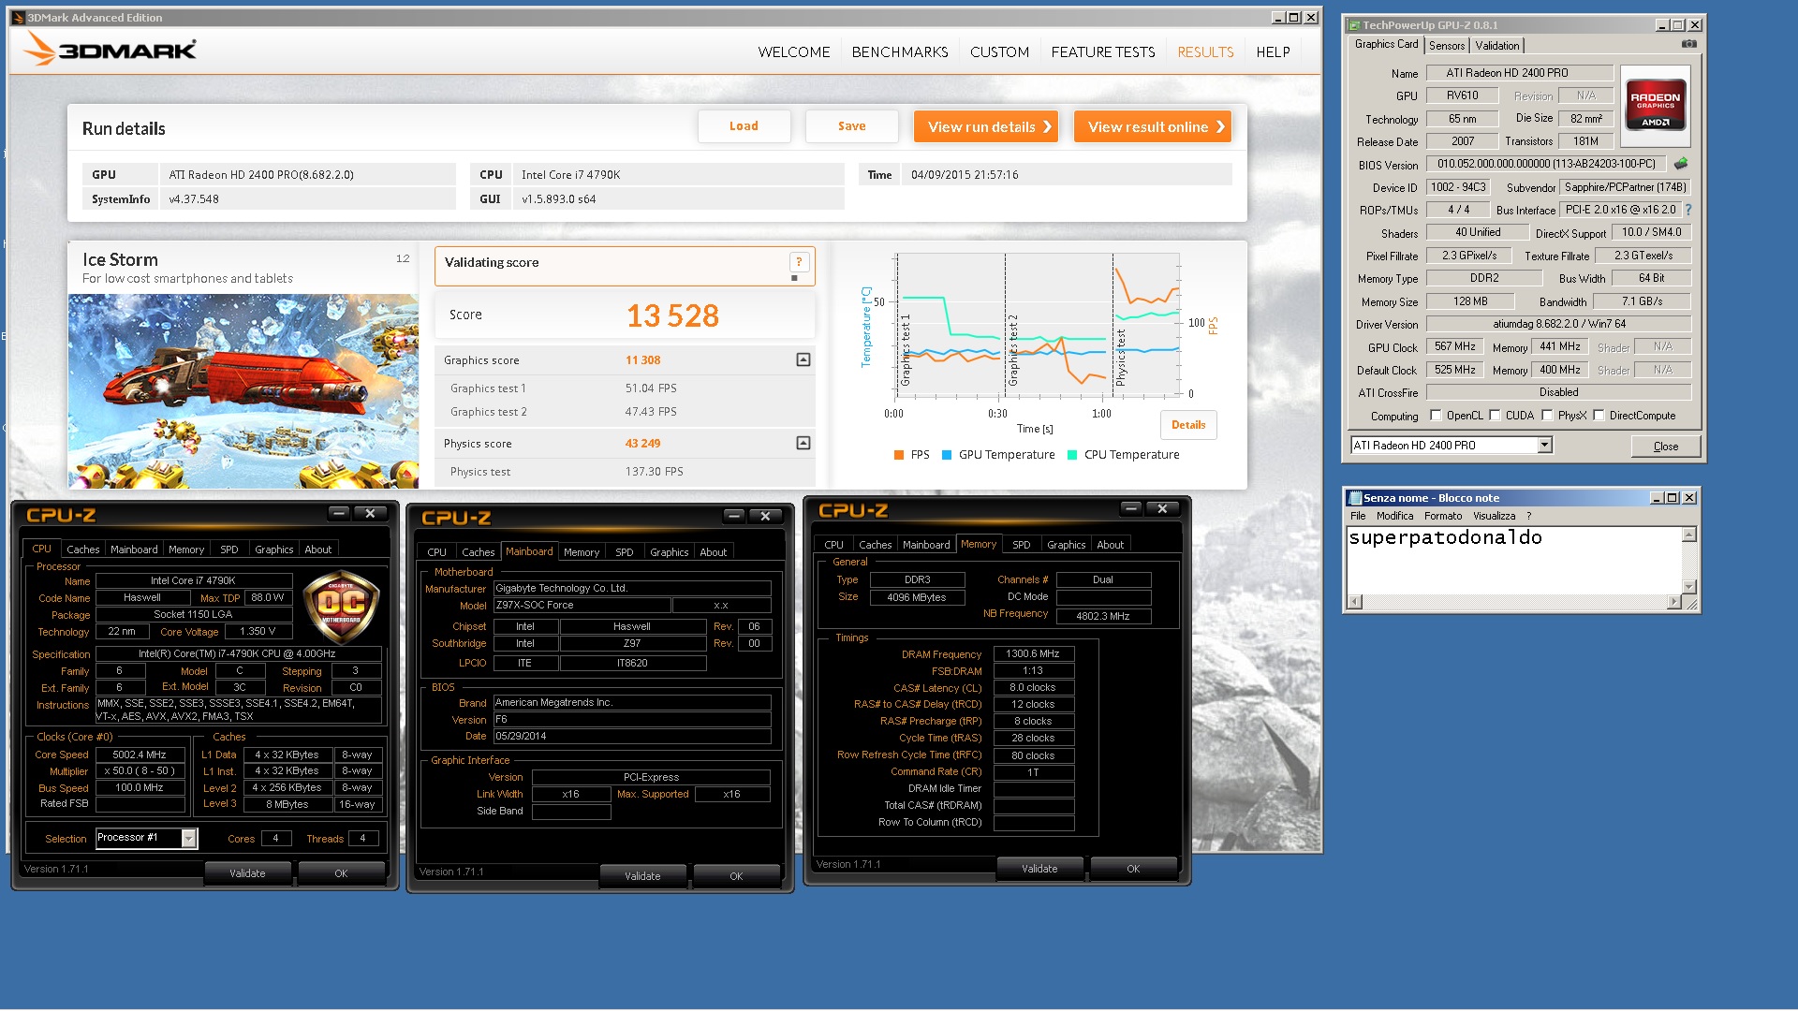The image size is (1798, 1011).
Task: Open the Modifica menu in Notepad
Action: point(1394,516)
